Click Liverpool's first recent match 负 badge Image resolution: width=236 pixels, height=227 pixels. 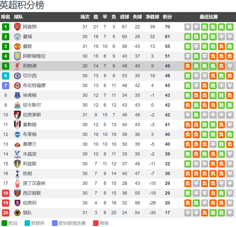pos(188,66)
